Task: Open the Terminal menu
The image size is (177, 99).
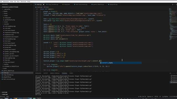Action: [23, 1]
